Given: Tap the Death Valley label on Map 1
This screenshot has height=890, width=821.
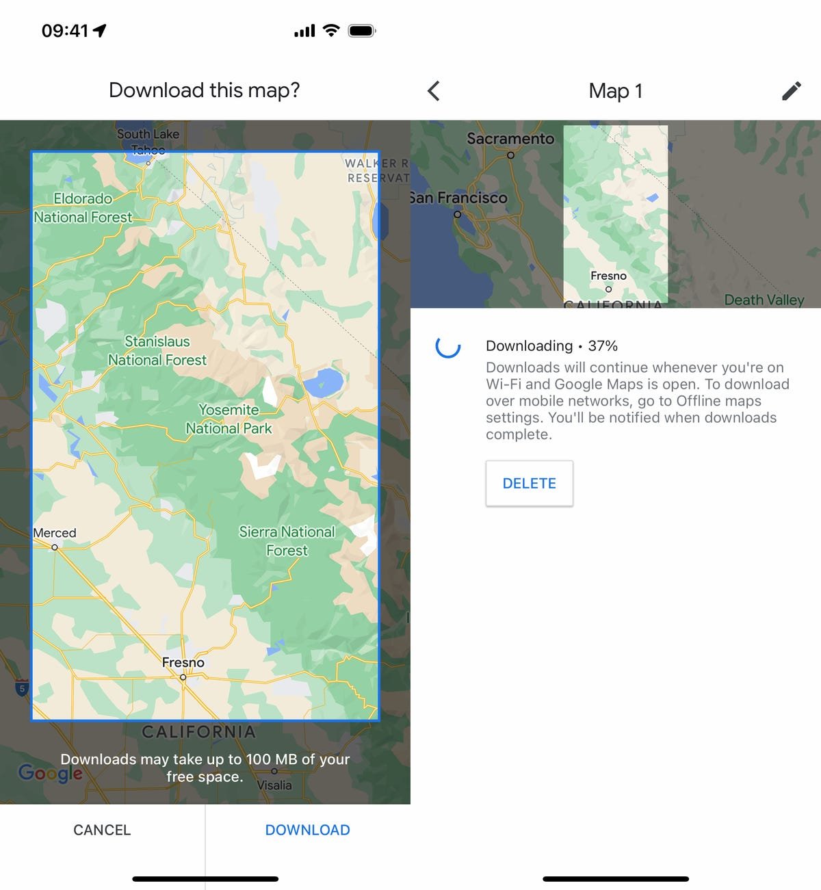Looking at the screenshot, I should click(764, 300).
